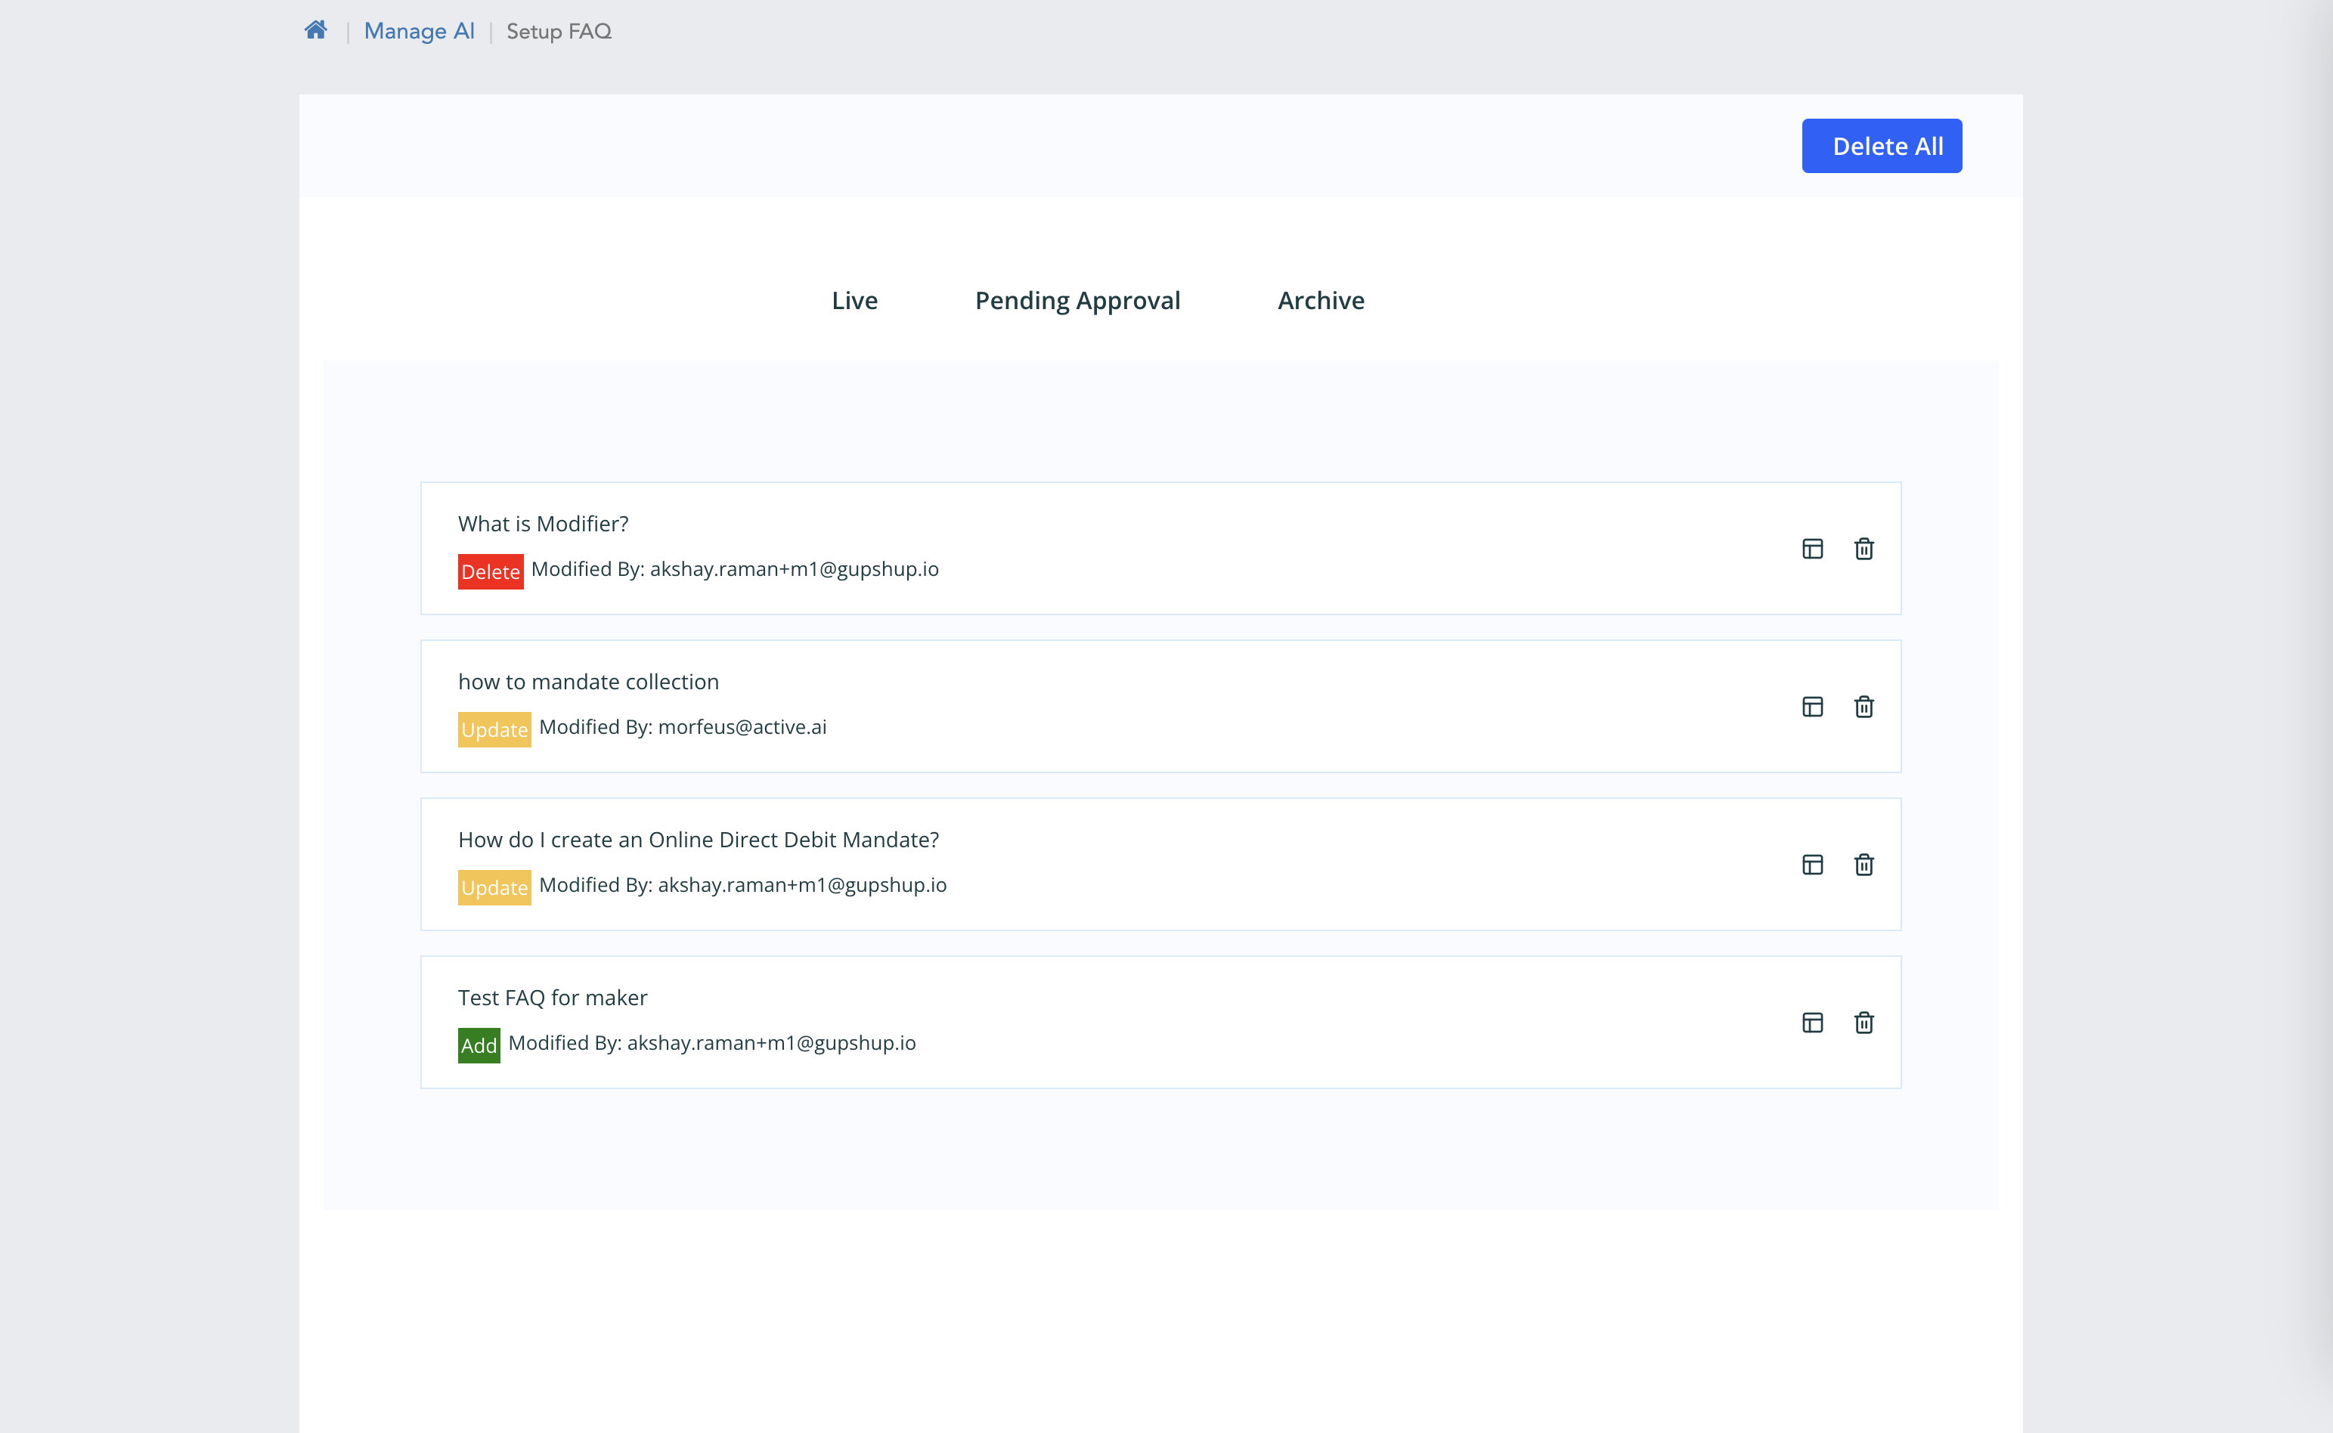
Task: View details of 'how to mandate collection'
Action: pyautogui.click(x=1813, y=707)
